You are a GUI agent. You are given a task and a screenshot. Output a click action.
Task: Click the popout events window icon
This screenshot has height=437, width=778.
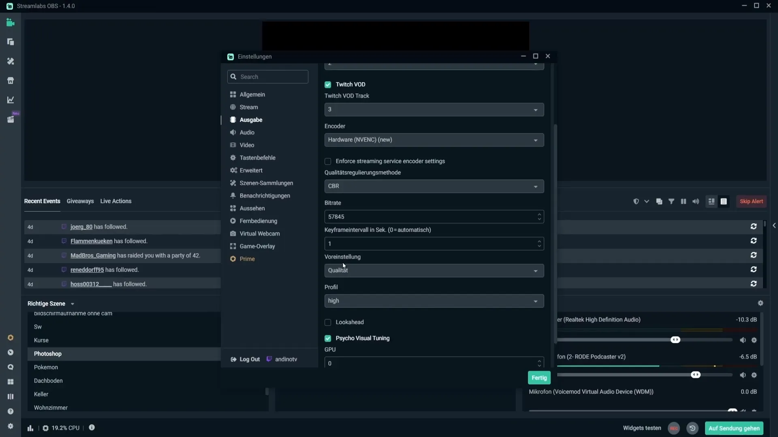pos(659,202)
